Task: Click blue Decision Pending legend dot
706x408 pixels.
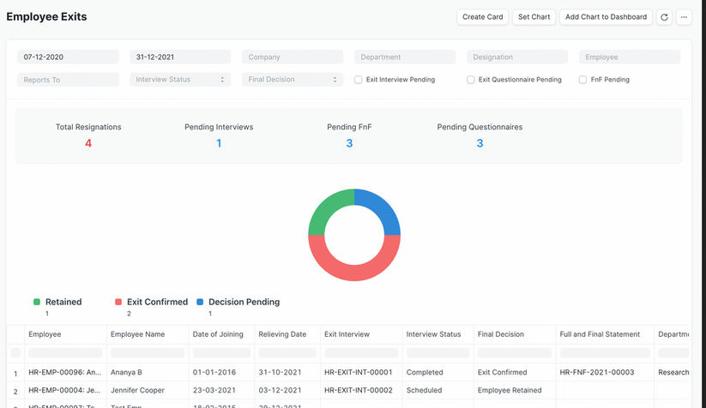Action: pos(200,303)
